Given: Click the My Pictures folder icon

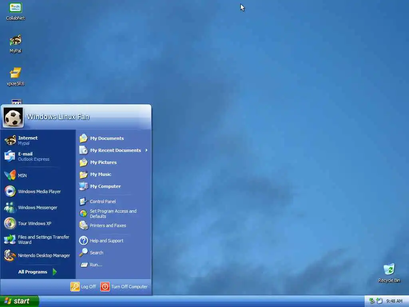Looking at the screenshot, I should pyautogui.click(x=83, y=162).
